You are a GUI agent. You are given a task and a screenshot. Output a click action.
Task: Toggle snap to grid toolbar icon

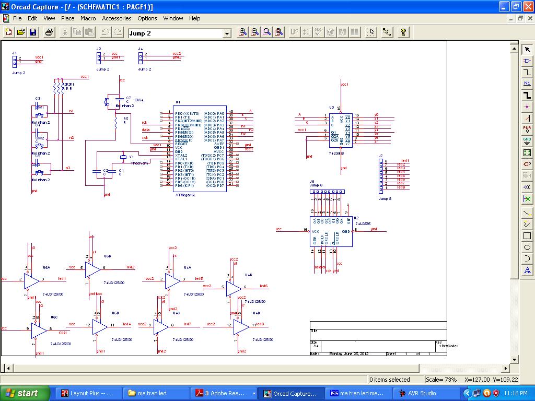[371, 32]
